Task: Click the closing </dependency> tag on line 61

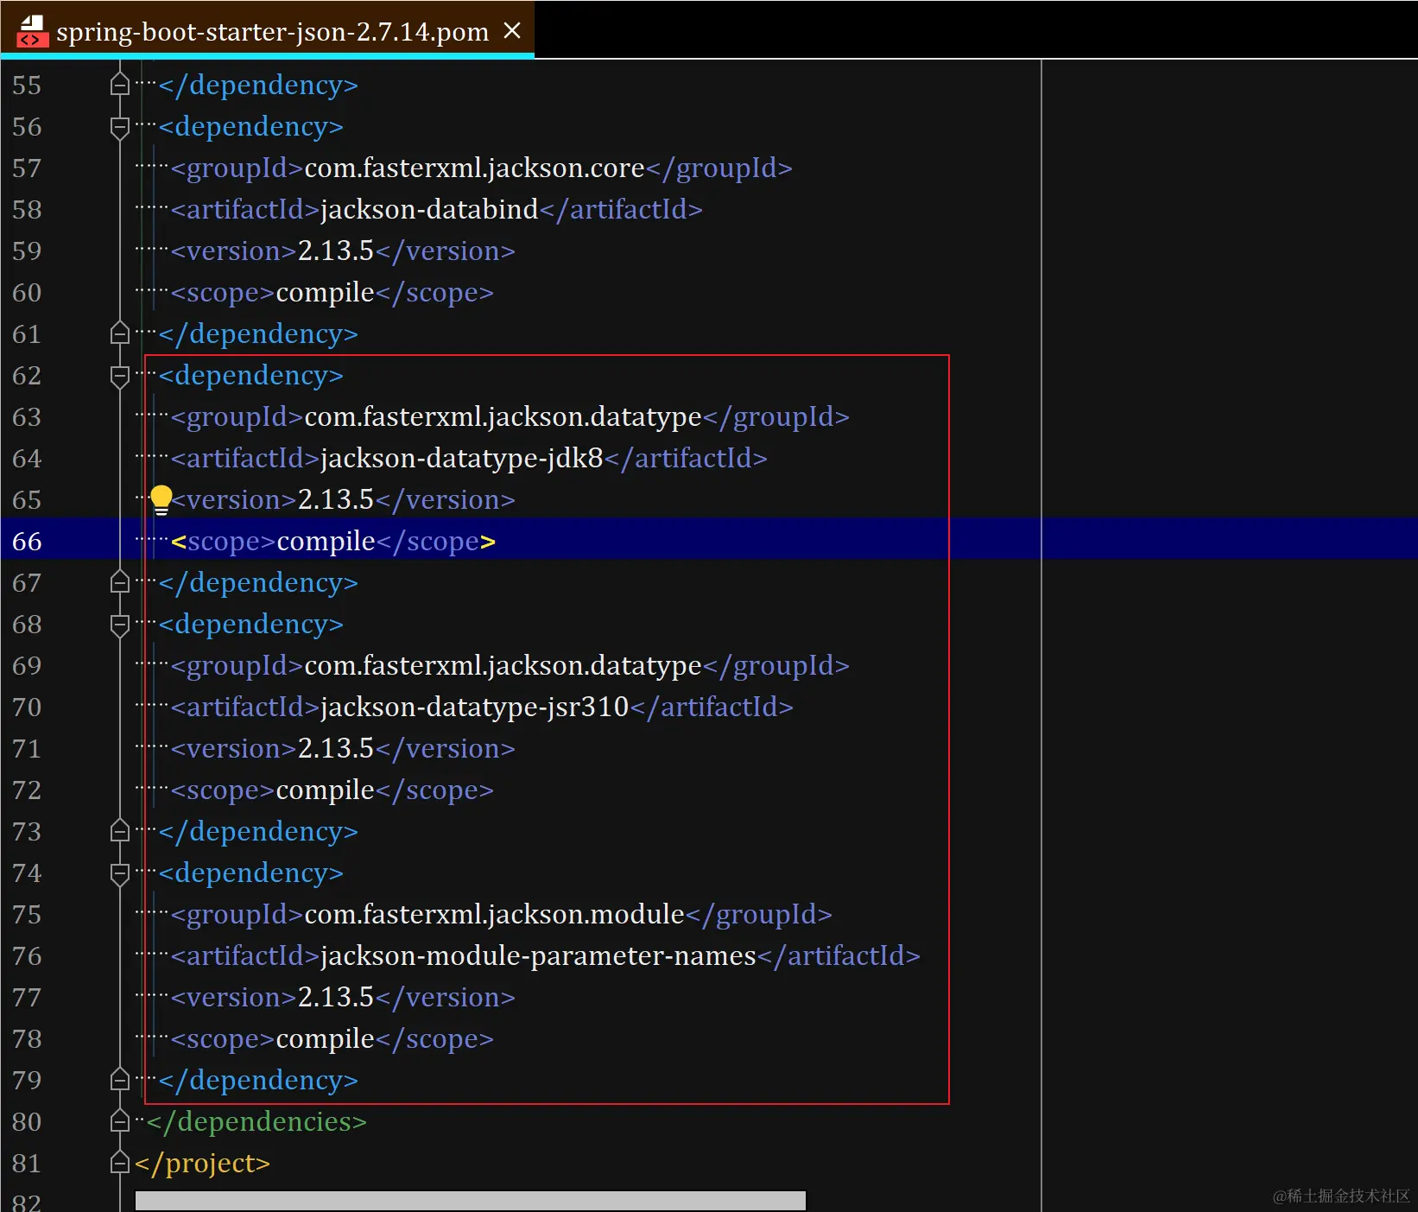Action: (x=258, y=333)
